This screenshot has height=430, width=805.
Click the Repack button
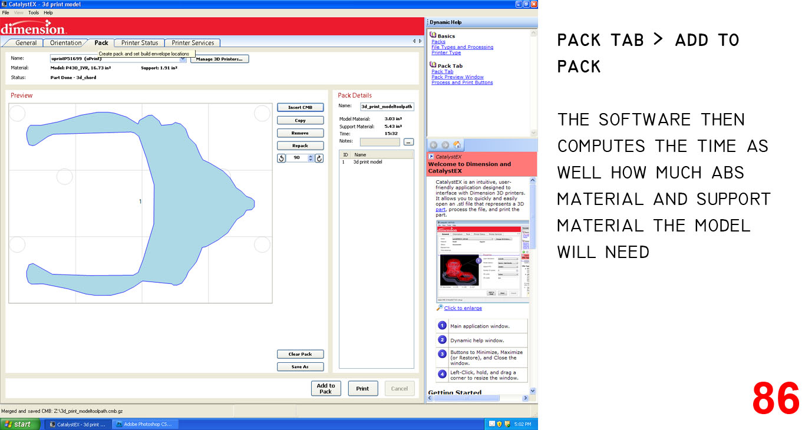(x=301, y=145)
